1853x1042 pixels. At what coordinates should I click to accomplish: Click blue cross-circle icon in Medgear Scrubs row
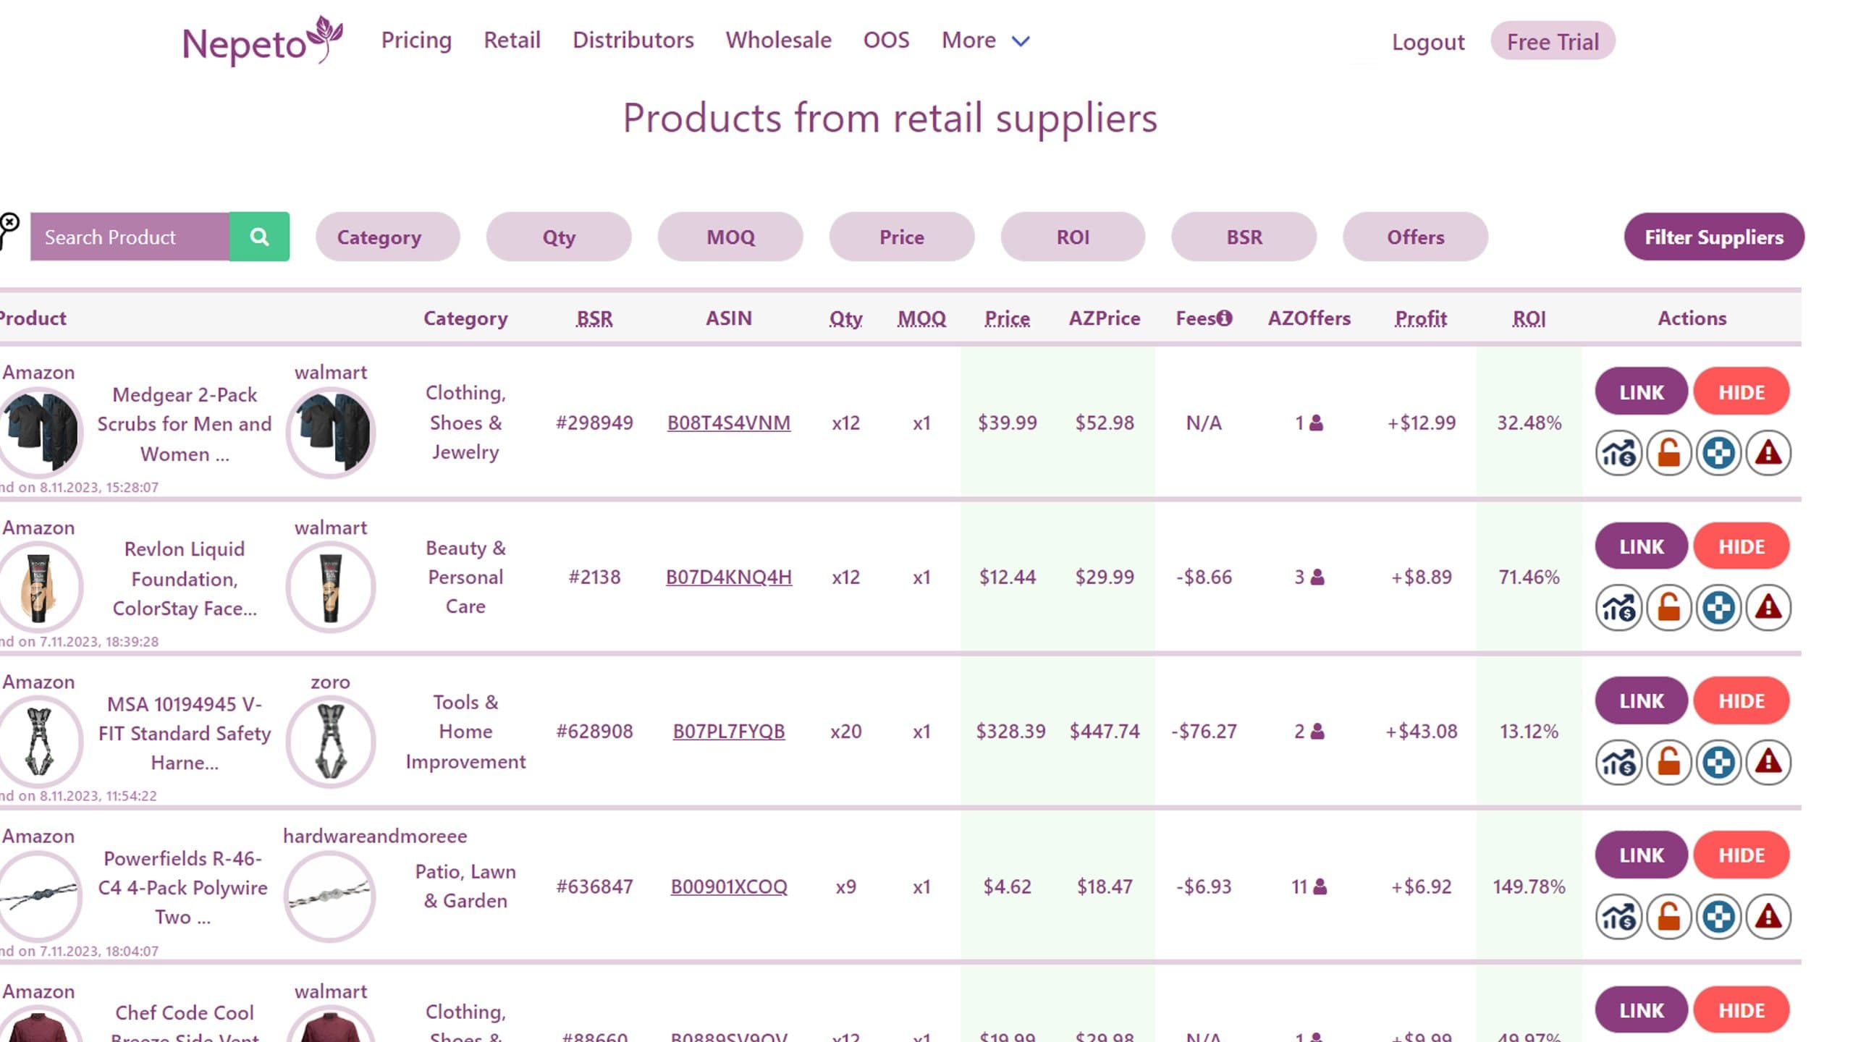pyautogui.click(x=1718, y=454)
